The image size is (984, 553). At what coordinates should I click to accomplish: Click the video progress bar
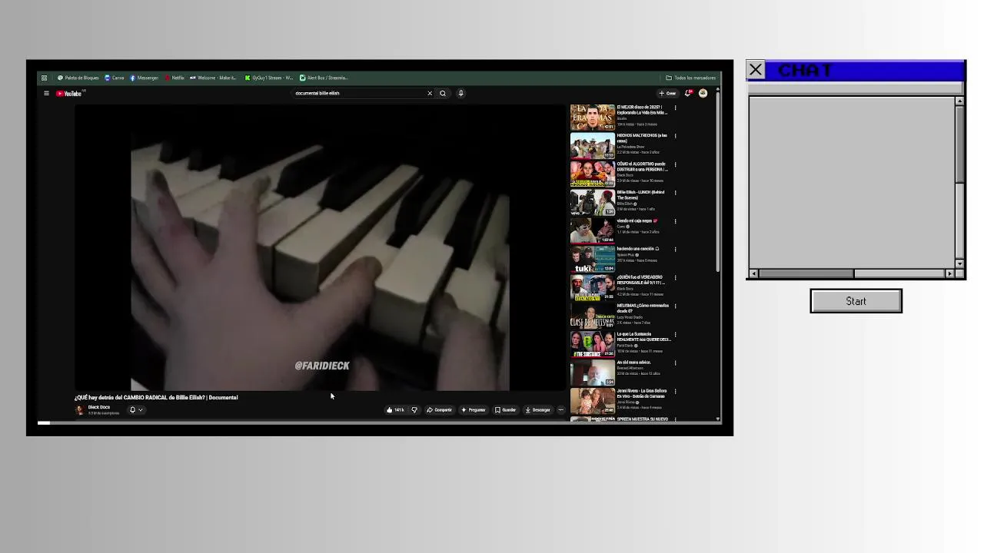(x=380, y=422)
